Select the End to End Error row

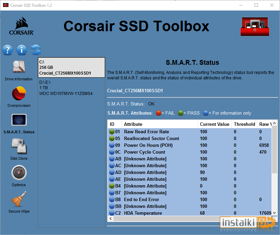tap(189, 199)
